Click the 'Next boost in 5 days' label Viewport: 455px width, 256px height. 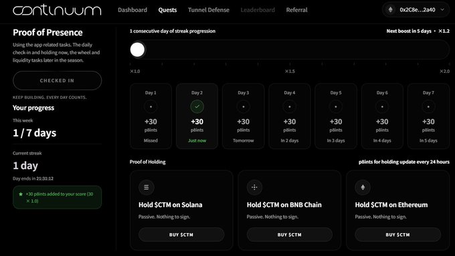click(x=409, y=31)
